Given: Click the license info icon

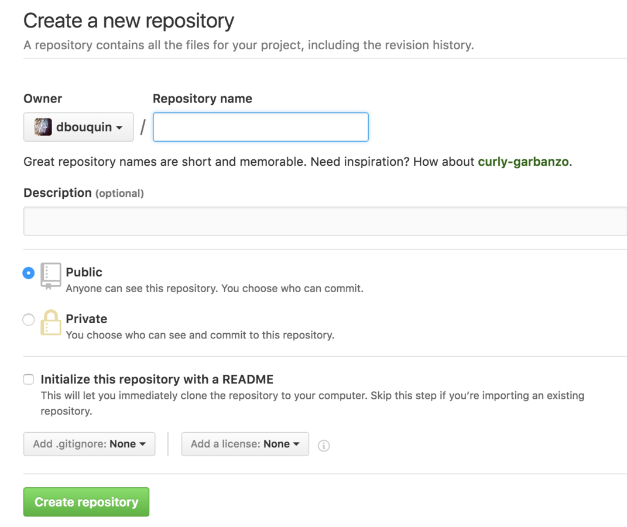Looking at the screenshot, I should (324, 446).
